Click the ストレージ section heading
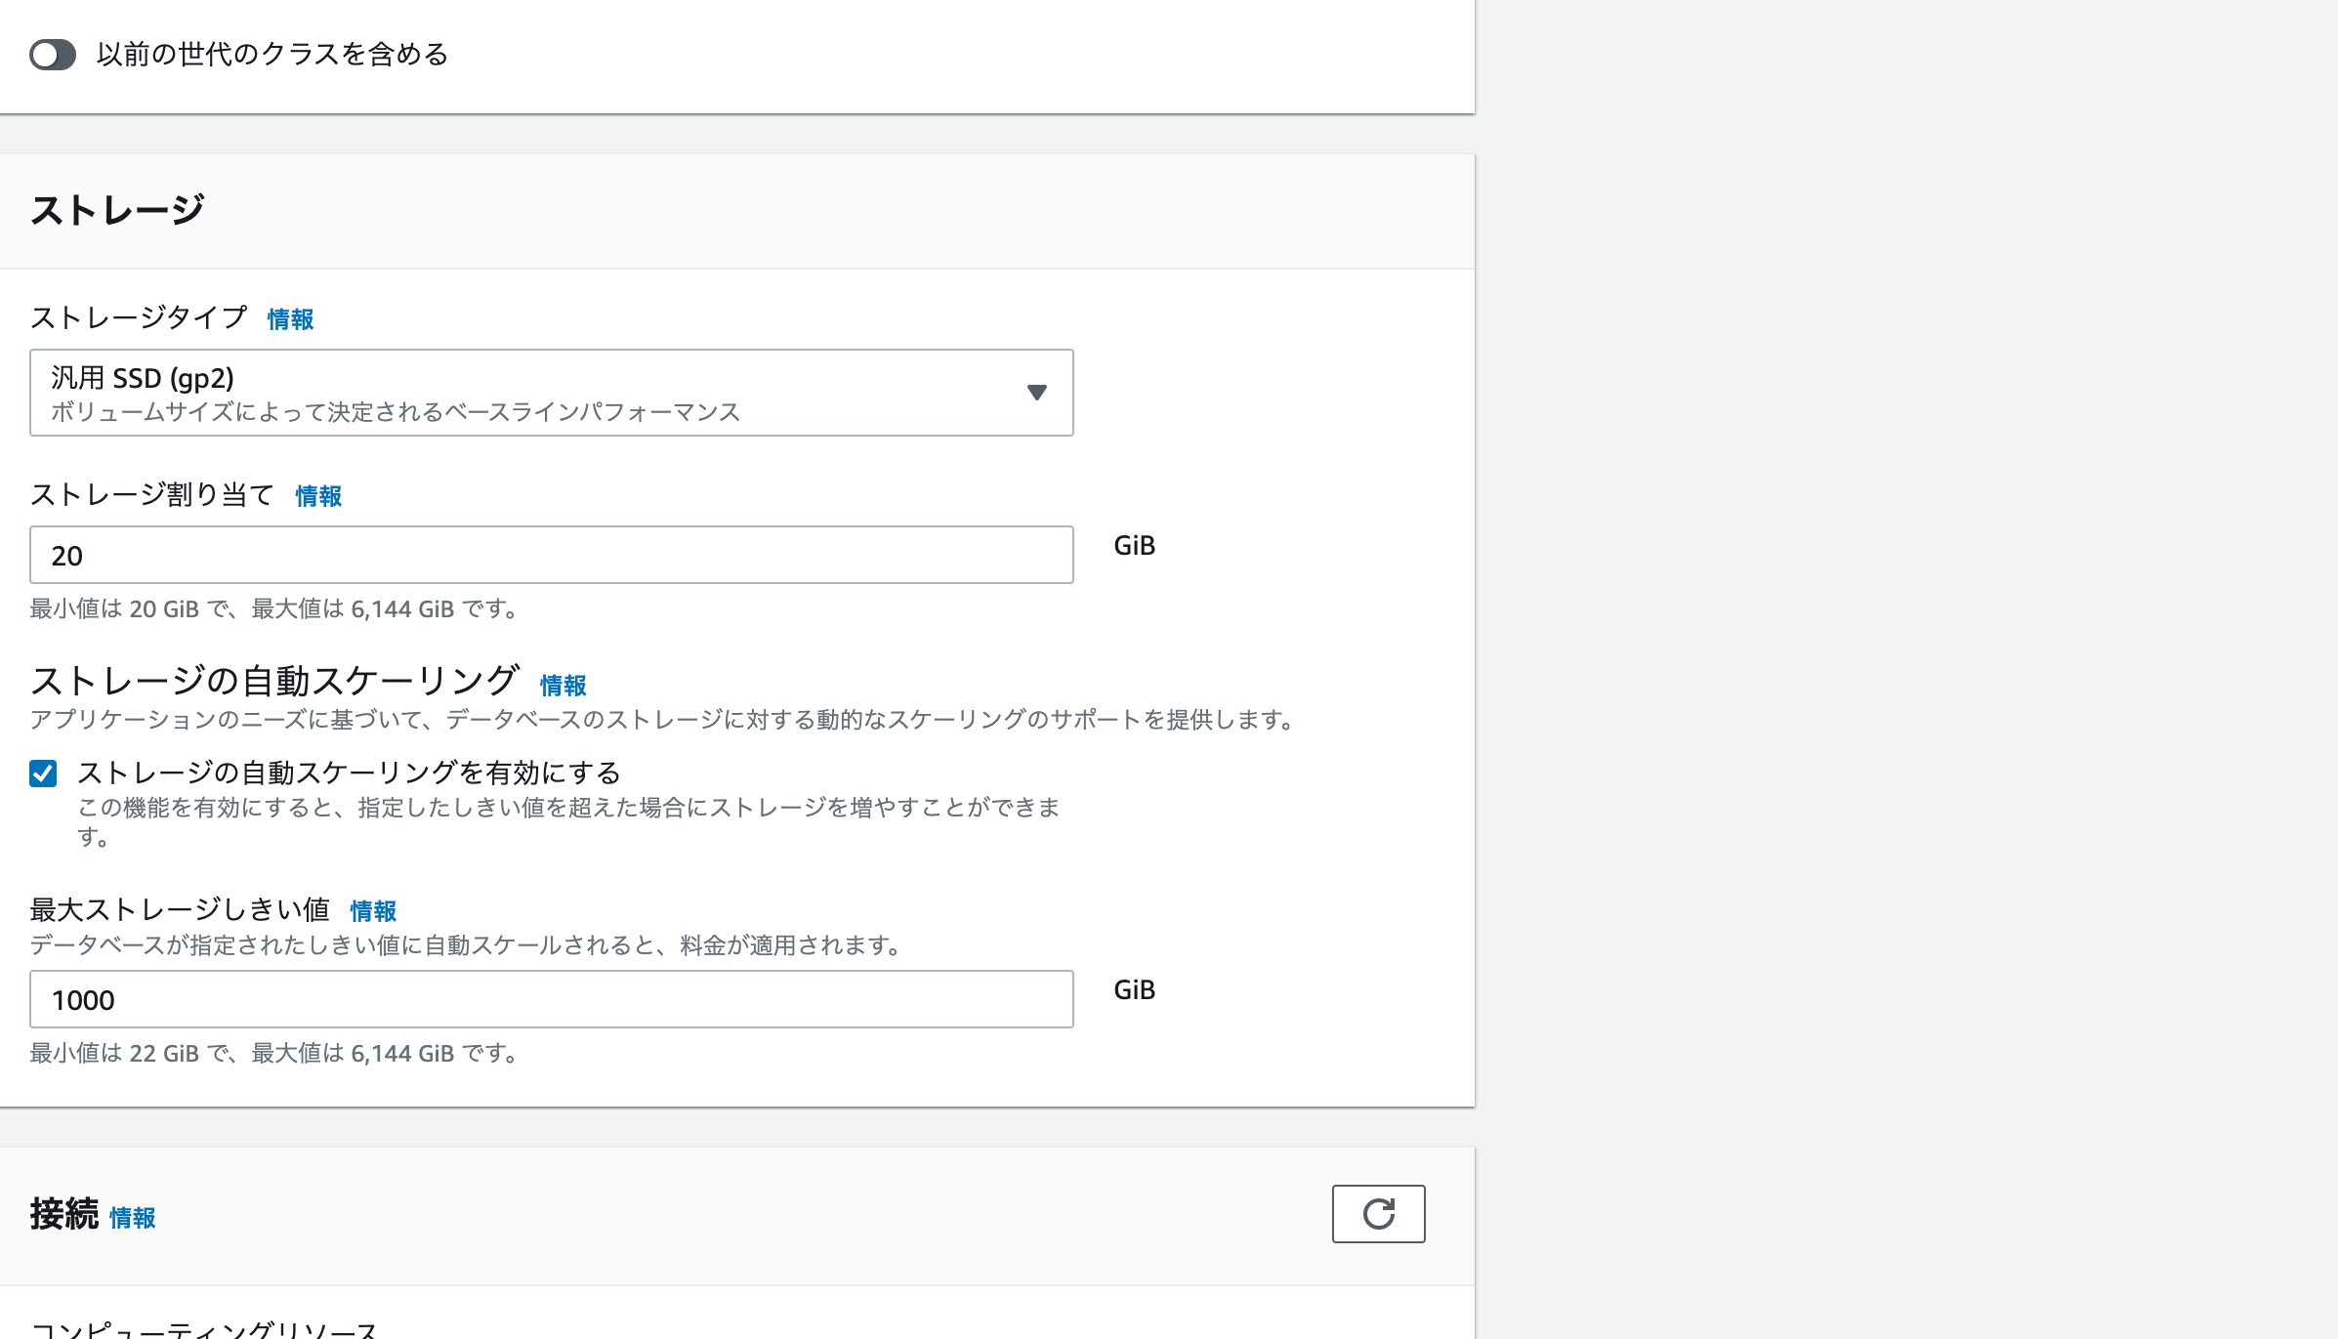Image resolution: width=2338 pixels, height=1339 pixels. (x=119, y=207)
